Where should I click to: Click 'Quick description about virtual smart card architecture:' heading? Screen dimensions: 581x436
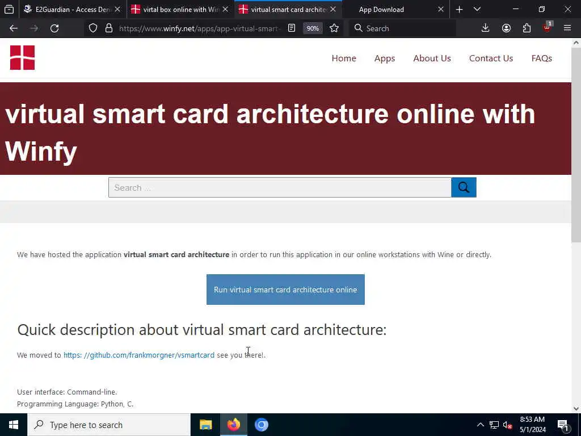click(201, 329)
